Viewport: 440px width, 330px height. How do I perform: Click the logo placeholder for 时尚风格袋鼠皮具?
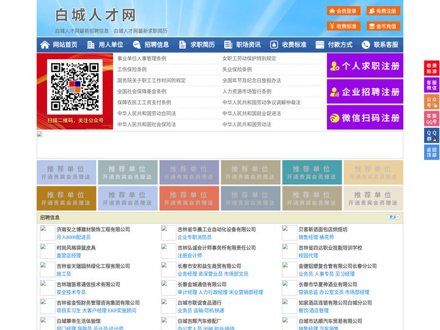(x=48, y=251)
